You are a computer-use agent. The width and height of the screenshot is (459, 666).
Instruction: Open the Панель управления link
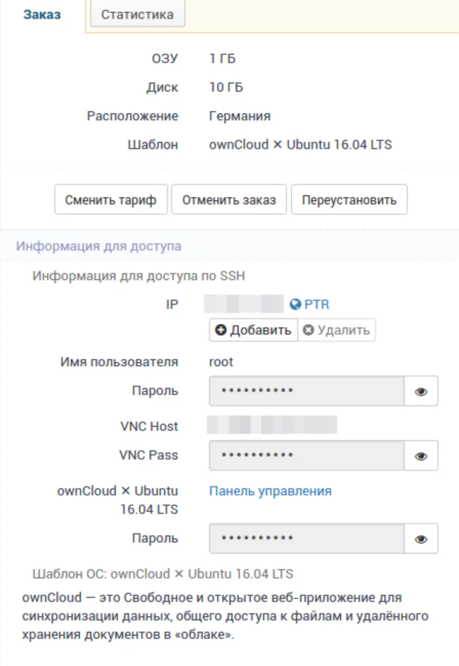[x=270, y=491]
